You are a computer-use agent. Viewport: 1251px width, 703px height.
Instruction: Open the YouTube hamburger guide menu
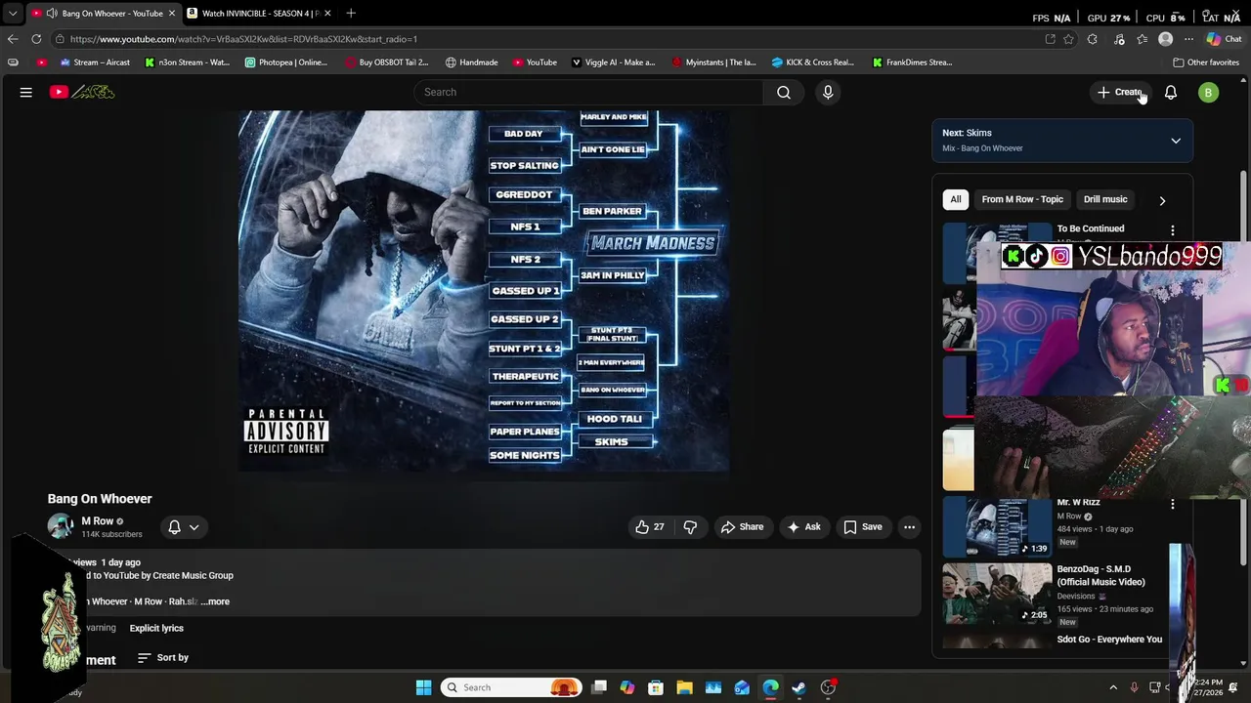[26, 92]
